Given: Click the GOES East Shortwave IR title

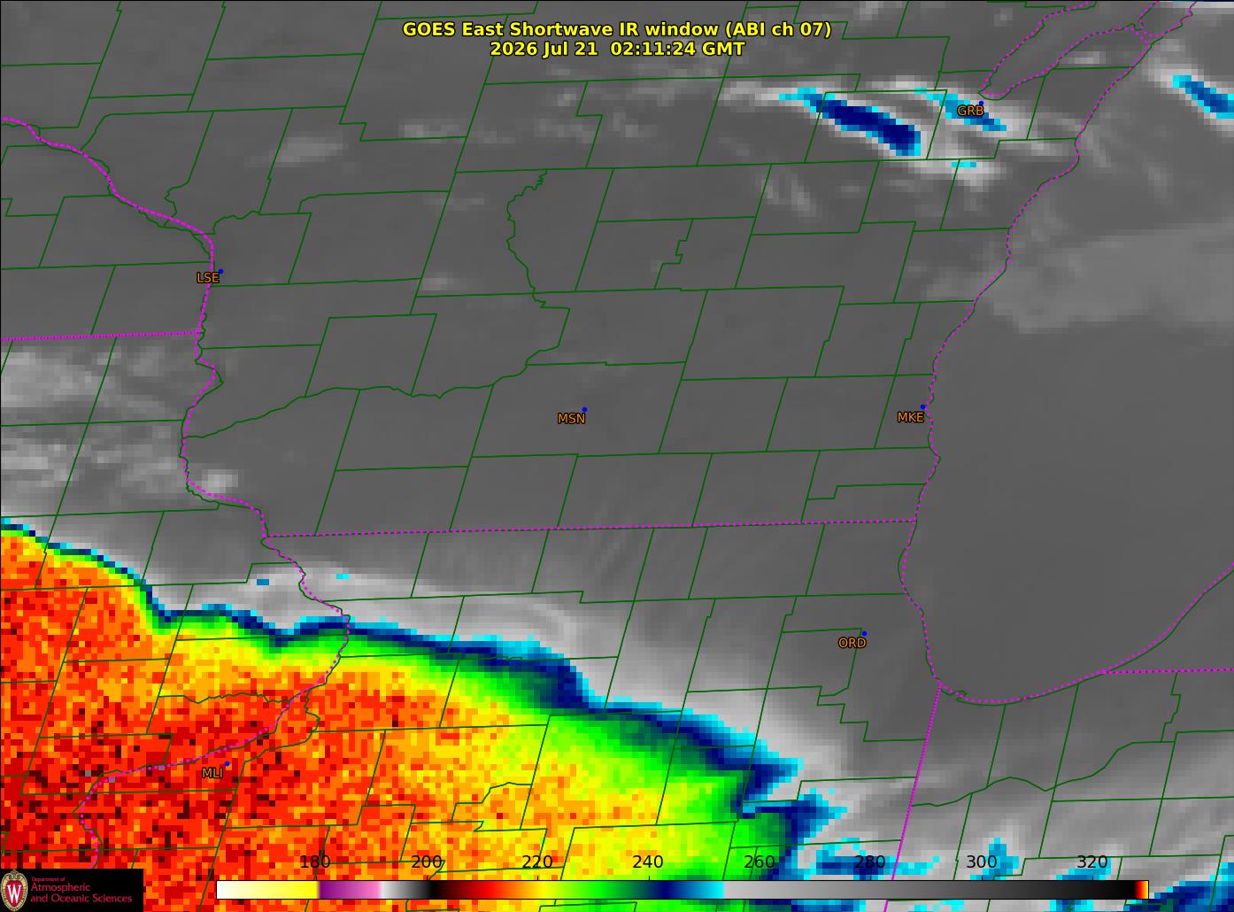Looking at the screenshot, I should click(x=616, y=29).
